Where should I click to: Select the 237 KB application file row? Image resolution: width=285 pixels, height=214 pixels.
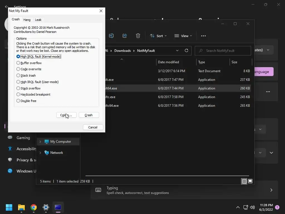point(178,80)
